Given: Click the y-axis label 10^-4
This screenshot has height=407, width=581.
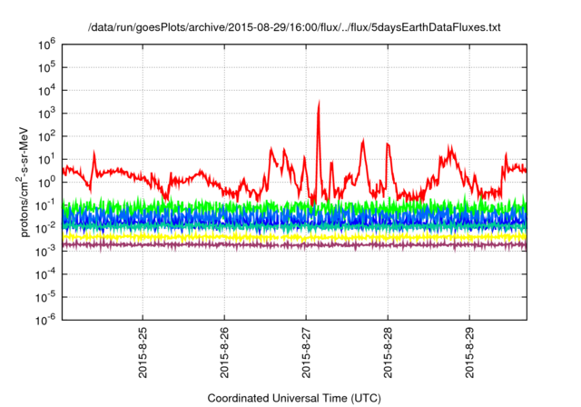Looking at the screenshot, I should 45,275.
